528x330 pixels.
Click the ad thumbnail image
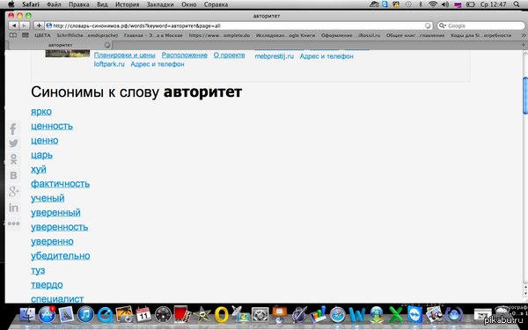(x=68, y=54)
